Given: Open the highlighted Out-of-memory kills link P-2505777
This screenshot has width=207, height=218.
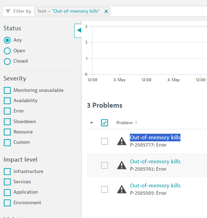Looking at the screenshot, I should [x=155, y=137].
